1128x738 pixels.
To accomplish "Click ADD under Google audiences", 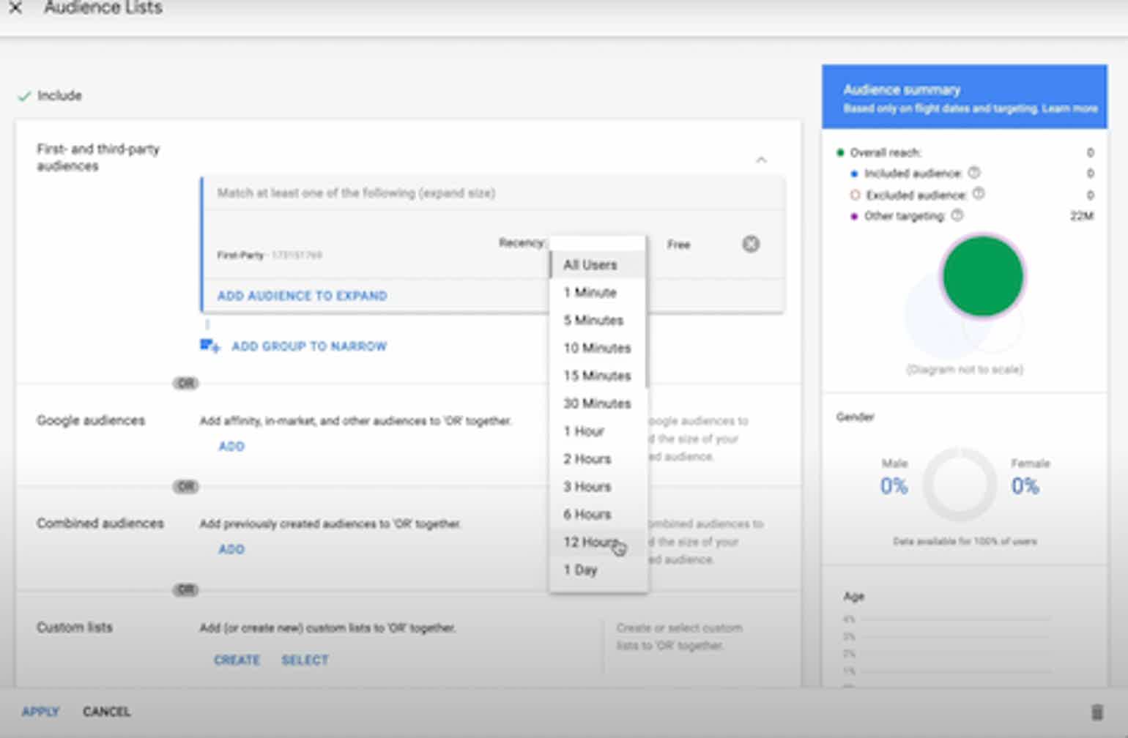I will pos(231,446).
